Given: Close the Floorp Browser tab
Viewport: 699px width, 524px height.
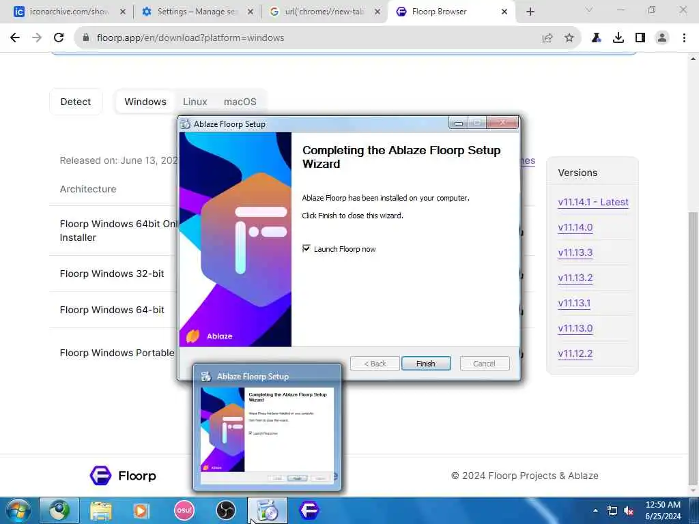Looking at the screenshot, I should 504,12.
